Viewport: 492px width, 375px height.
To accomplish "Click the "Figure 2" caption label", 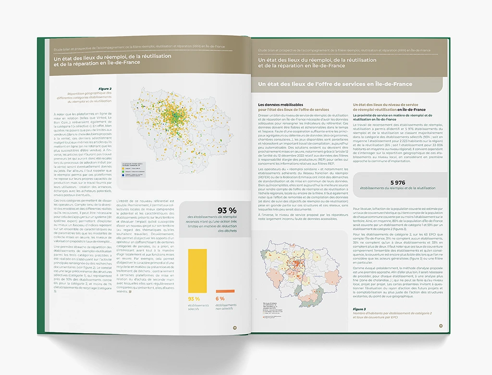I will pos(105,89).
